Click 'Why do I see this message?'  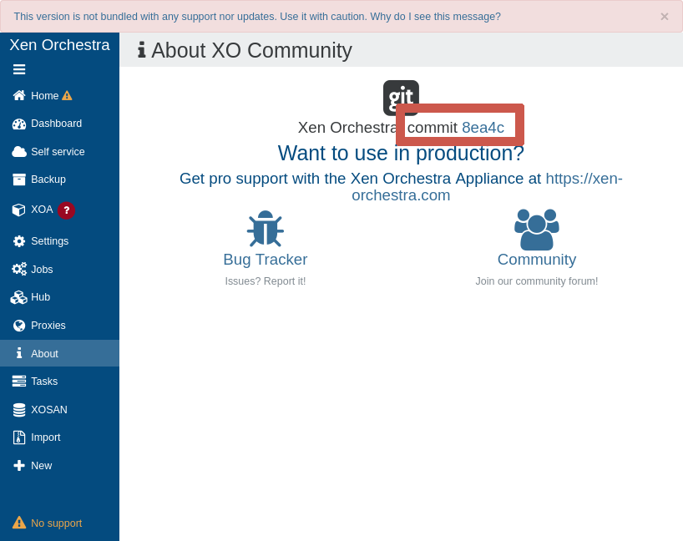[x=436, y=17]
